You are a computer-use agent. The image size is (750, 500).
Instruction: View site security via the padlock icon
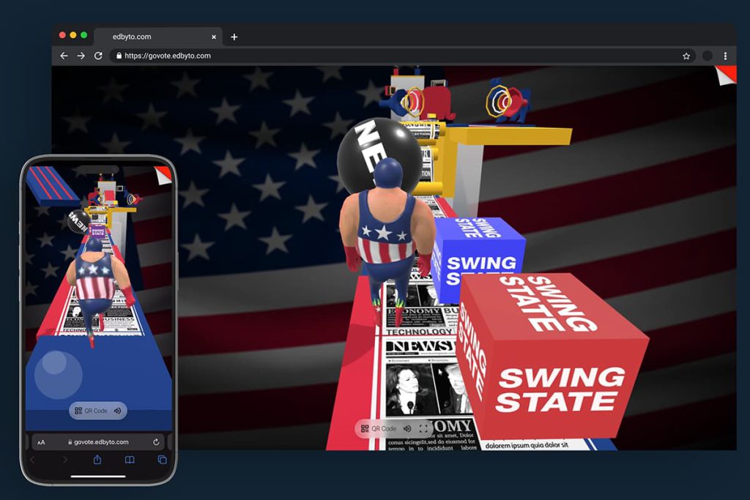[x=119, y=56]
